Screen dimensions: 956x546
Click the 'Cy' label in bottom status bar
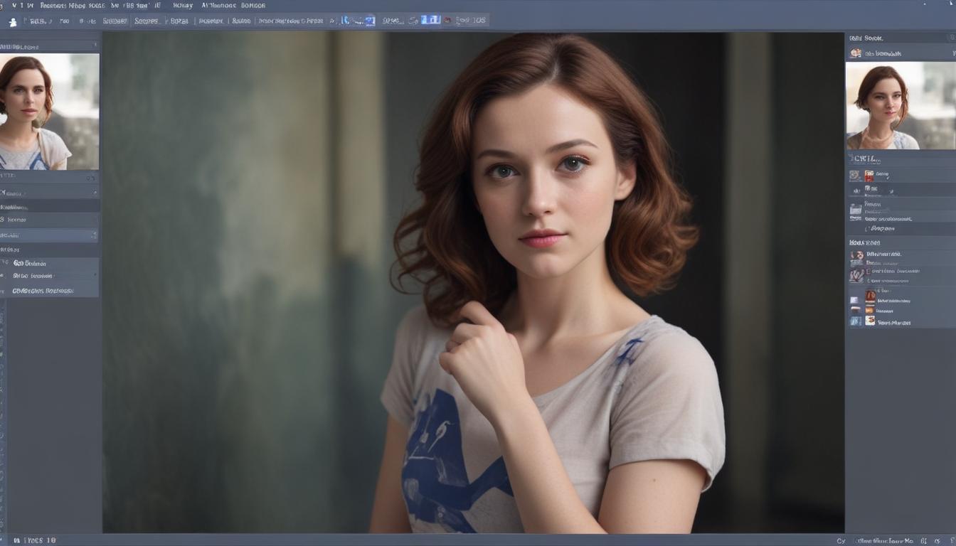[841, 541]
